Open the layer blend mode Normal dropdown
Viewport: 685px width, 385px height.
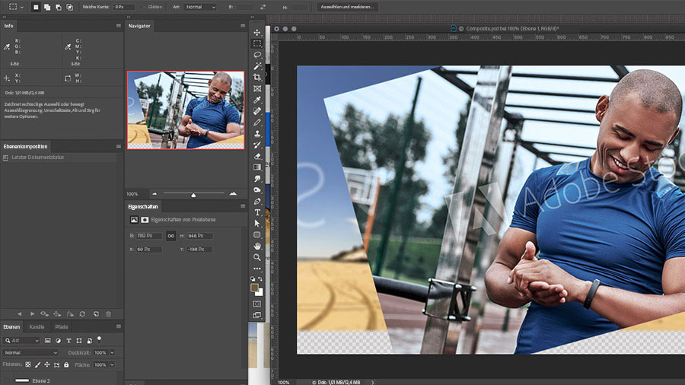coord(30,353)
